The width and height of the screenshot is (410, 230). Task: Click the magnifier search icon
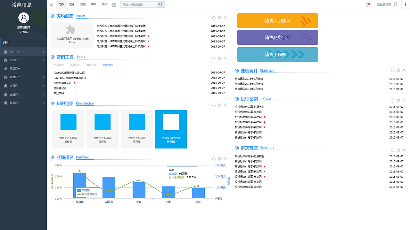[161, 4]
